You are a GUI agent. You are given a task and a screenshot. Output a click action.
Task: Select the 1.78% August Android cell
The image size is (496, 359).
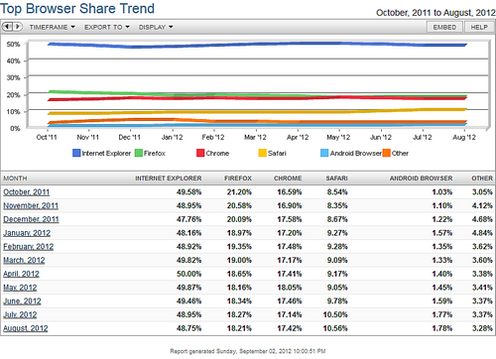(x=442, y=328)
